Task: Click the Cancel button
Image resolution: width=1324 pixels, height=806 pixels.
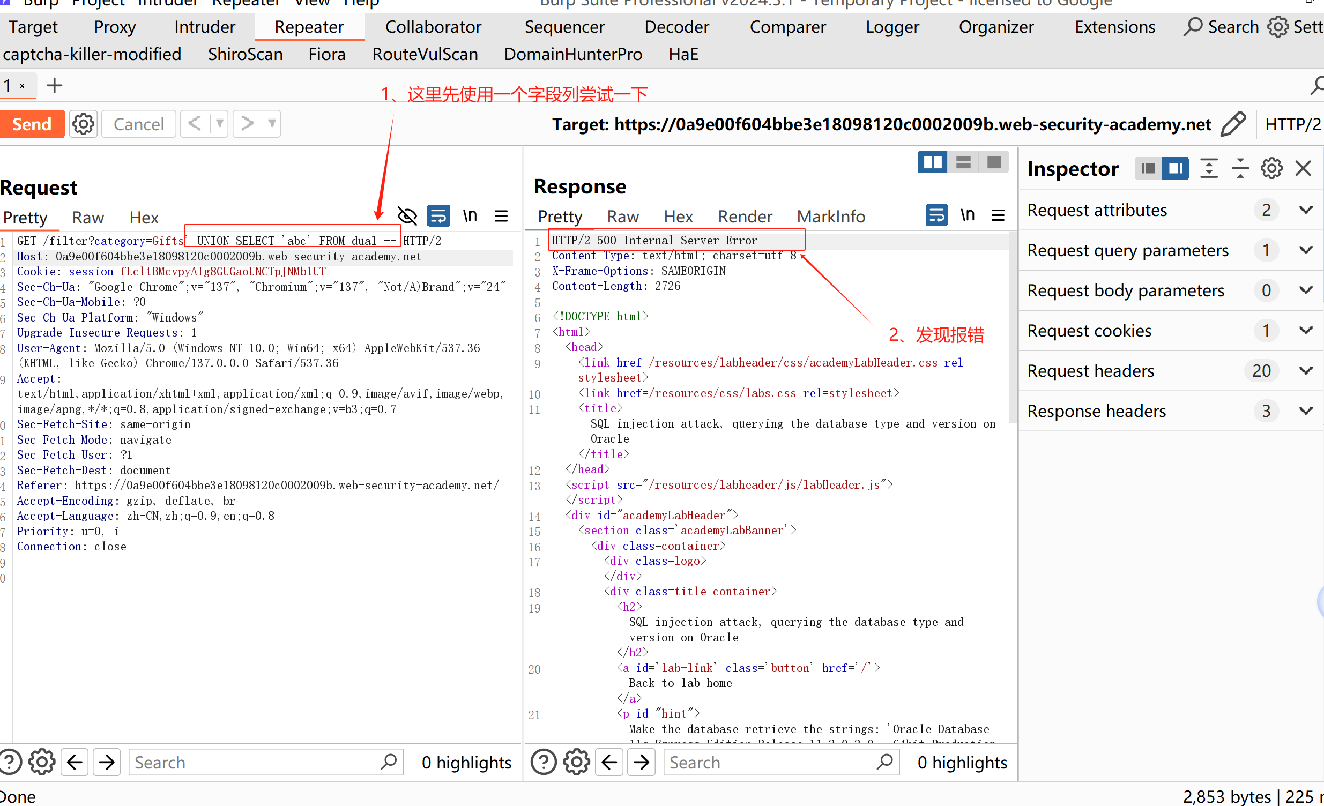Action: click(139, 124)
